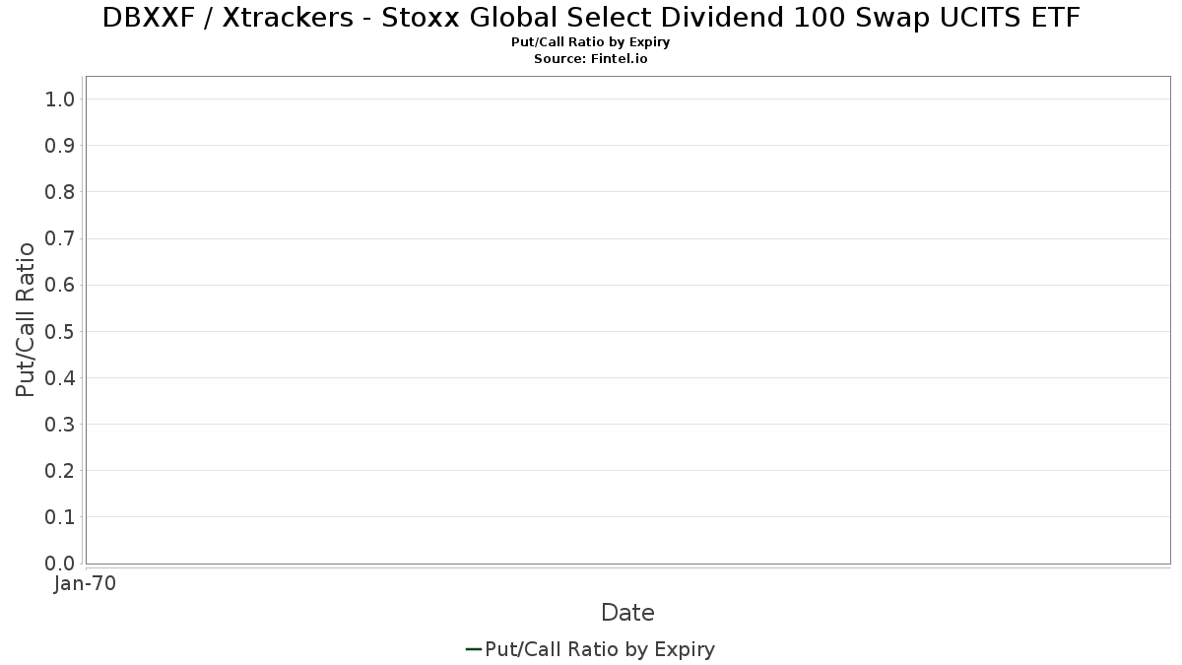The image size is (1182, 665).
Task: Click the "Source: Fintel.io" text
Action: [x=591, y=59]
